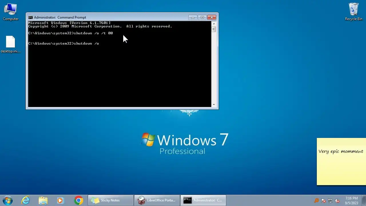Click the network tray icon
The width and height of the screenshot is (366, 206).
(x=330, y=201)
